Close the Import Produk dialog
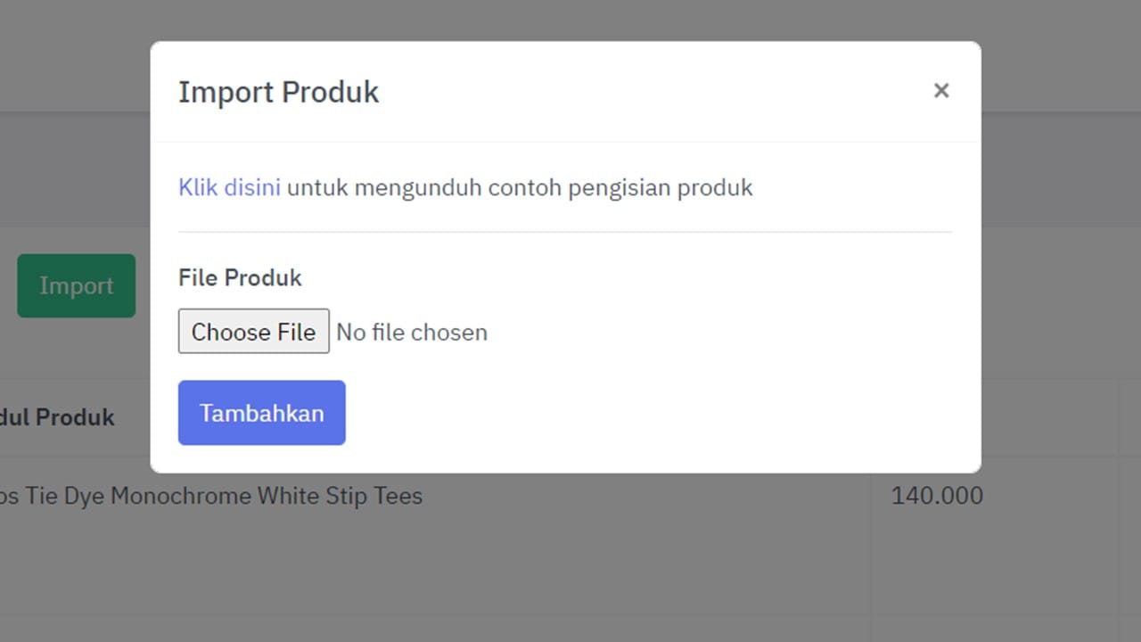This screenshot has height=642, width=1141. [941, 91]
